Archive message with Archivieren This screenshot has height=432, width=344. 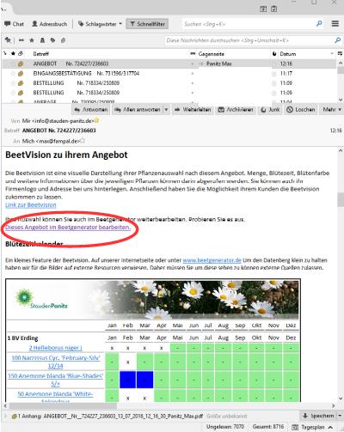pos(236,110)
